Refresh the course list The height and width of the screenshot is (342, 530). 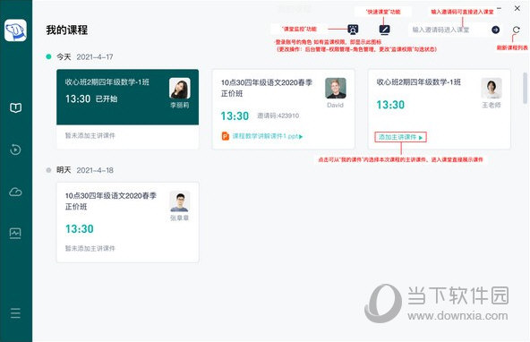point(517,30)
